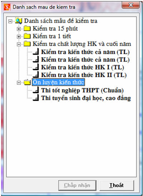The height and width of the screenshot is (196, 143).
Task: Close the Danh sach mau de kiem tra window
Action: coord(130,5)
